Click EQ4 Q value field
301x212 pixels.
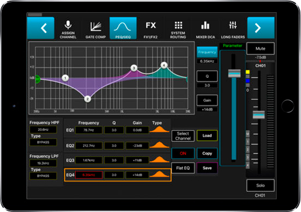[x=114, y=175]
